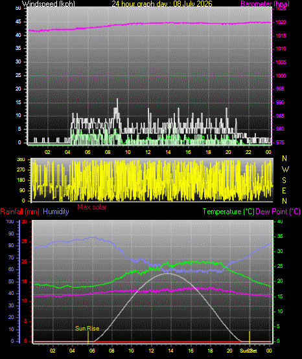Viewport: 302px width, 359px height.
Task: Click the green 'Temperature (°C)' legend label
Action: point(228,212)
